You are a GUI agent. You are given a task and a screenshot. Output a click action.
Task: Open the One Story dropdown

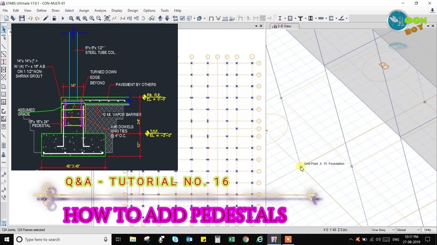(x=383, y=230)
